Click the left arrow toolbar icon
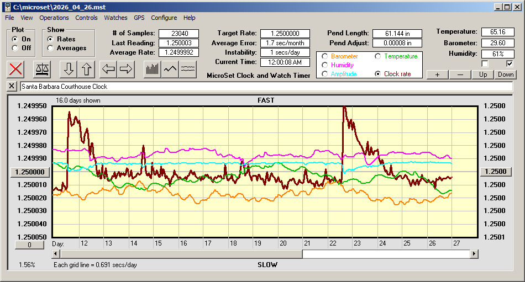The image size is (525, 282). [109, 69]
